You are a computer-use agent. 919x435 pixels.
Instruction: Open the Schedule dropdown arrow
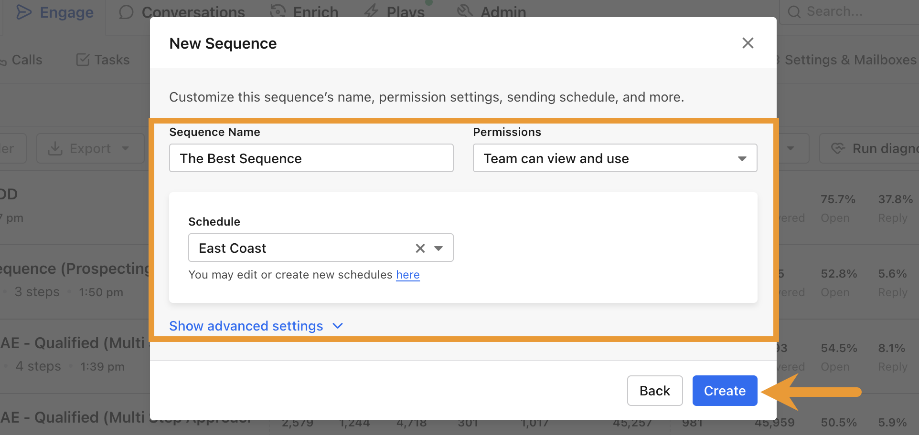[438, 248]
